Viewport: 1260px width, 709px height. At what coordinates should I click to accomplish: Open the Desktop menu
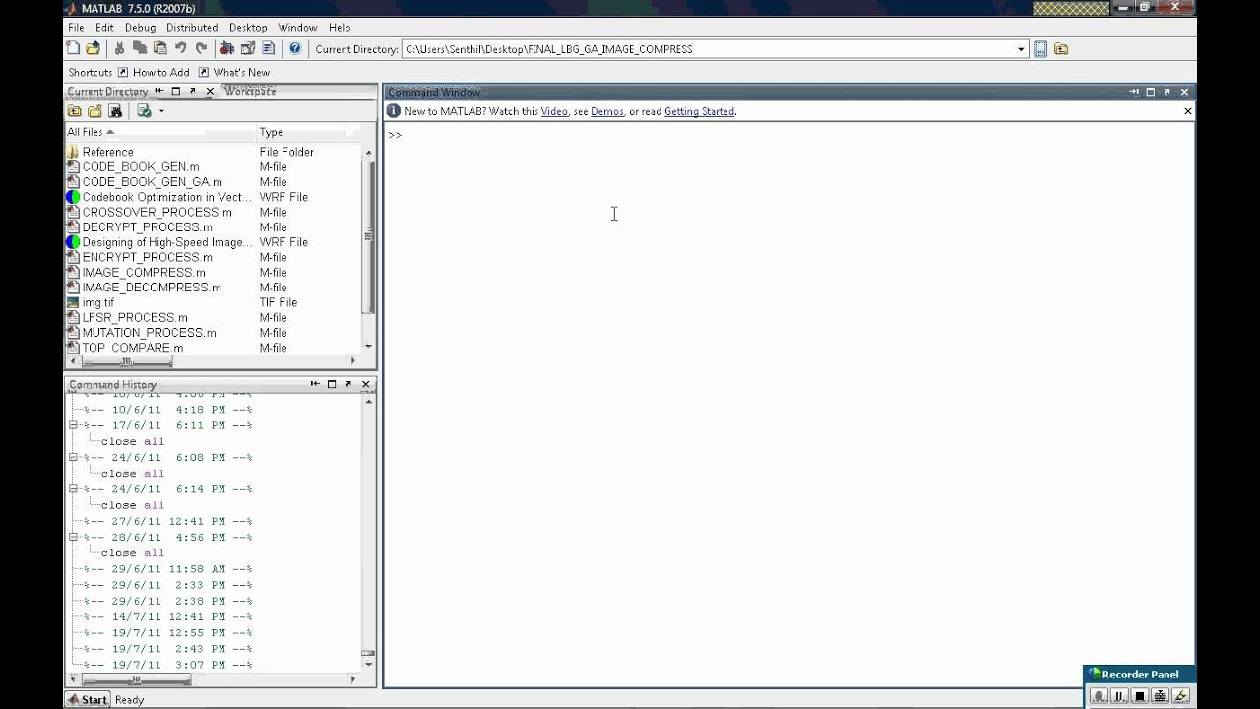248,28
